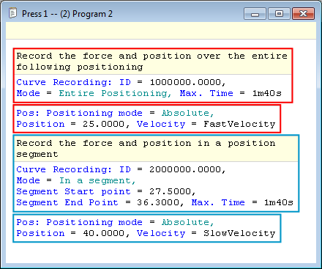
Task: Click the notepad icon in title bar
Action: point(12,13)
